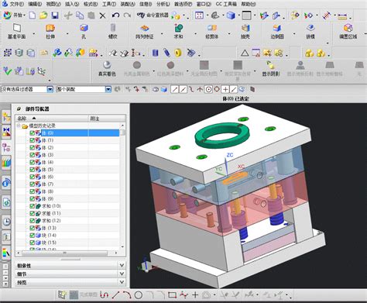Click the Undo arrow icon

115,15
